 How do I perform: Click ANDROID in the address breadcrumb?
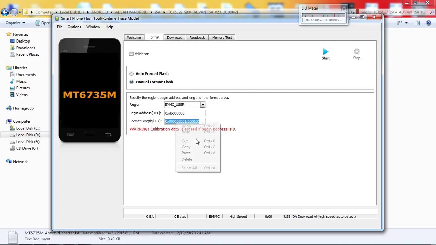point(99,12)
